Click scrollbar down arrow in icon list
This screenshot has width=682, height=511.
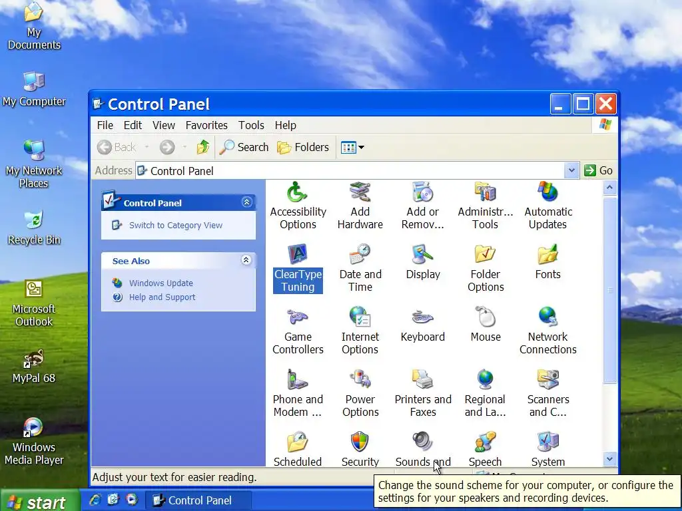pos(610,458)
